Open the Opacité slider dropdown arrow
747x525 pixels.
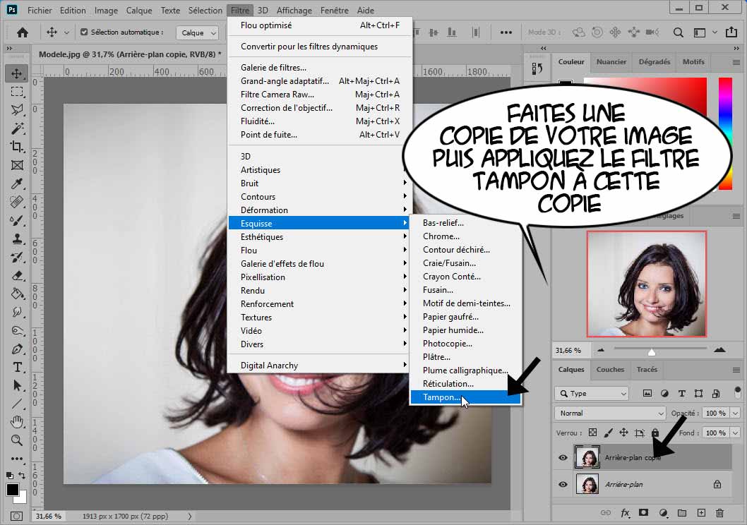736,413
